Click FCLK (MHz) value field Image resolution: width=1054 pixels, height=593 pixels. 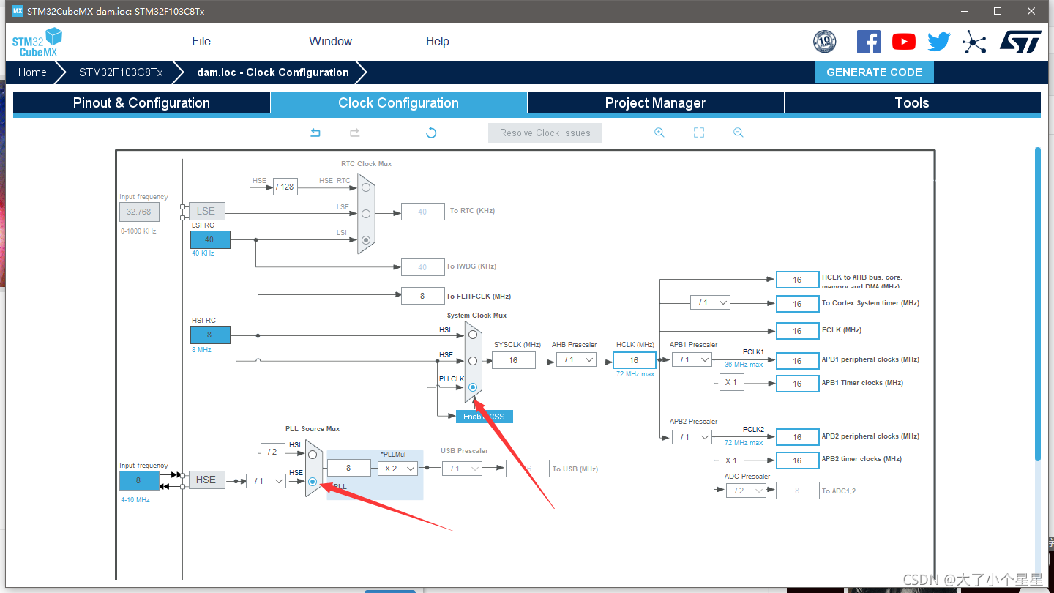tap(797, 331)
